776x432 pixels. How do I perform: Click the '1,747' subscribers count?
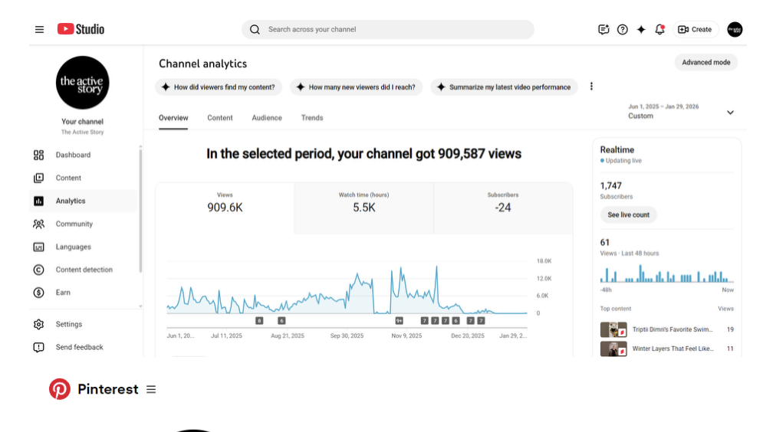610,186
